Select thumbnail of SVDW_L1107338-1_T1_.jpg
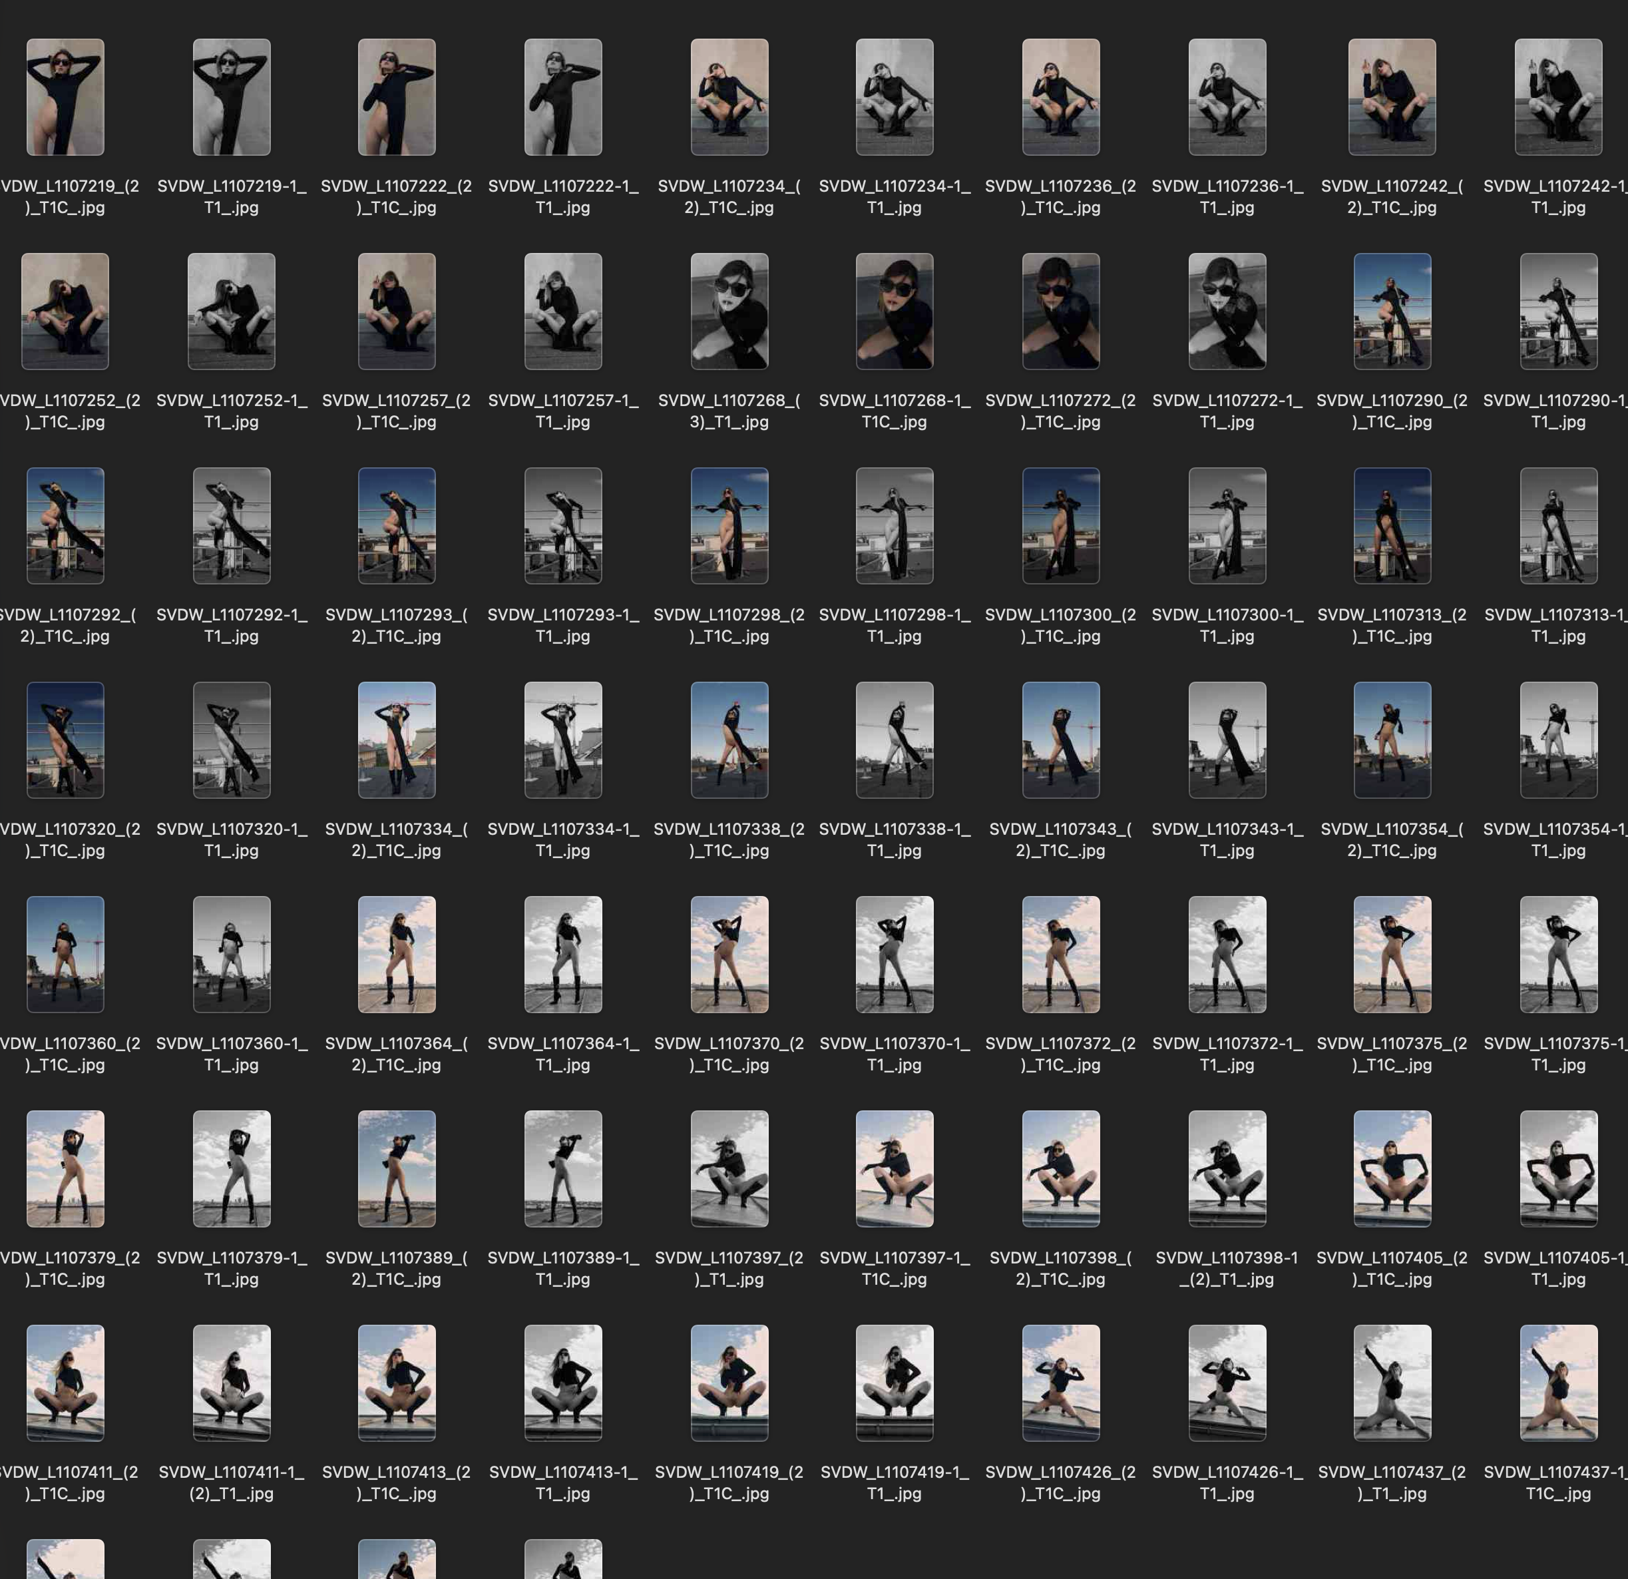 point(895,740)
